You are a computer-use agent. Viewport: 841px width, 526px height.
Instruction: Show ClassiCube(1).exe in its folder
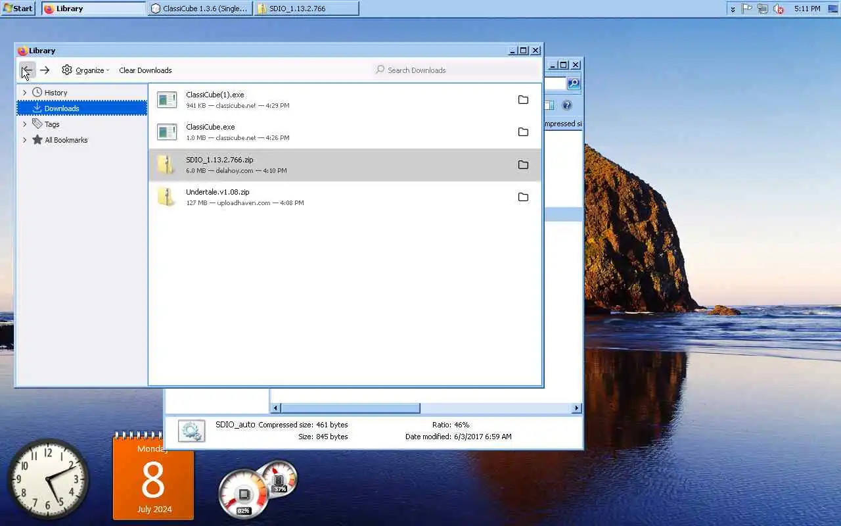(523, 100)
